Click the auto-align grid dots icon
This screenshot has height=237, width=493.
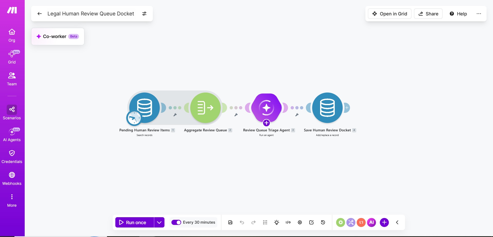pos(265,222)
